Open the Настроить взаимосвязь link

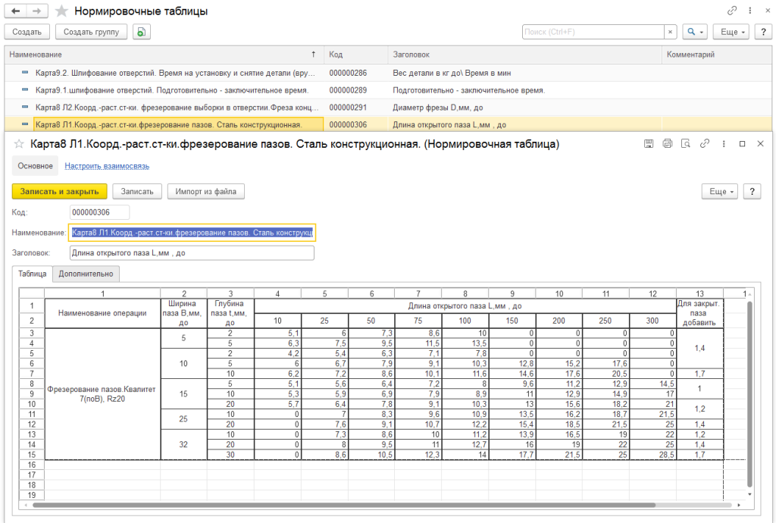tap(106, 166)
